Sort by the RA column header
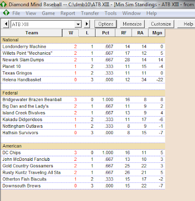This screenshot has width=195, height=201. [x=140, y=33]
